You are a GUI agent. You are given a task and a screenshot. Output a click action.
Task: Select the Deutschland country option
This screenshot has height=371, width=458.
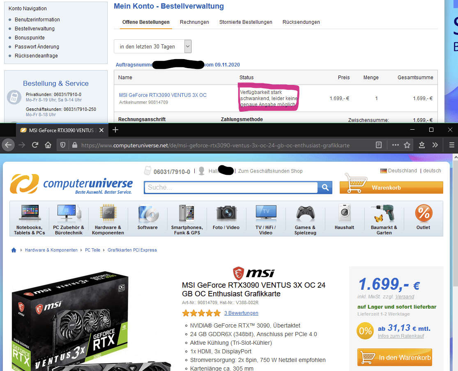pos(399,171)
